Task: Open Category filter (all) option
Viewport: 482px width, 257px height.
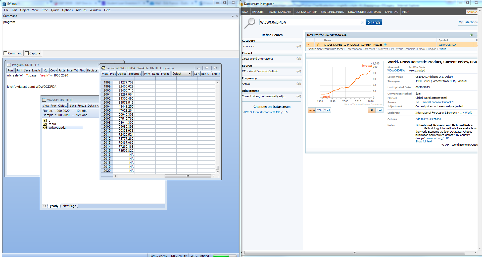Action: (x=299, y=46)
